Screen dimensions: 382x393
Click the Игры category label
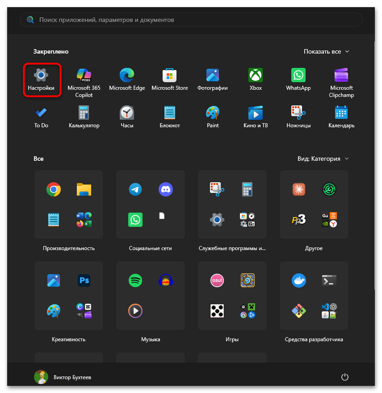click(x=232, y=339)
